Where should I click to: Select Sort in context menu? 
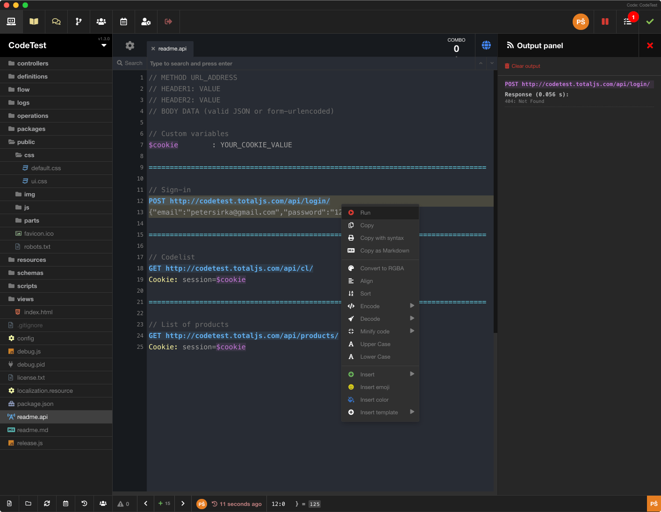pyautogui.click(x=380, y=293)
